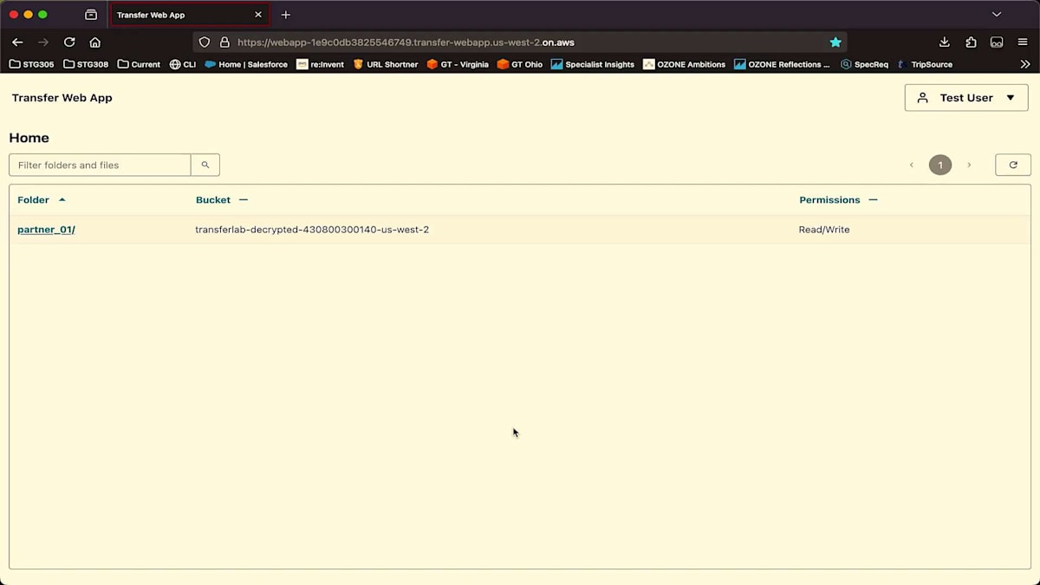The image size is (1040, 585).
Task: Open the partner_01/ folder
Action: (x=46, y=230)
